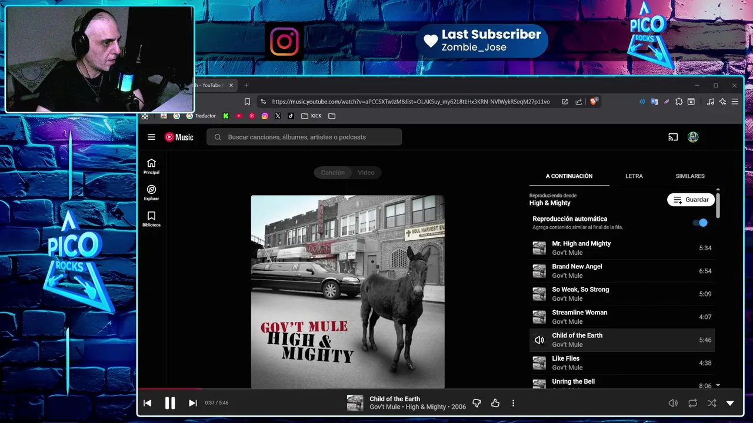Toggle shuffle mode
The height and width of the screenshot is (423, 753).
tap(712, 403)
